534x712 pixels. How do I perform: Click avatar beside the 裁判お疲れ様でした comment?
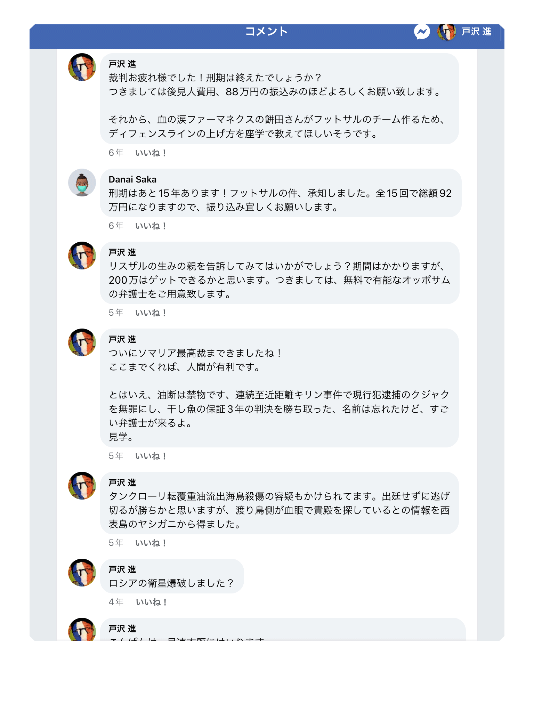[x=82, y=67]
